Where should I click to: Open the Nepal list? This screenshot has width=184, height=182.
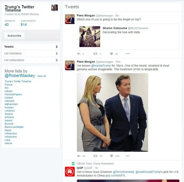8,130
